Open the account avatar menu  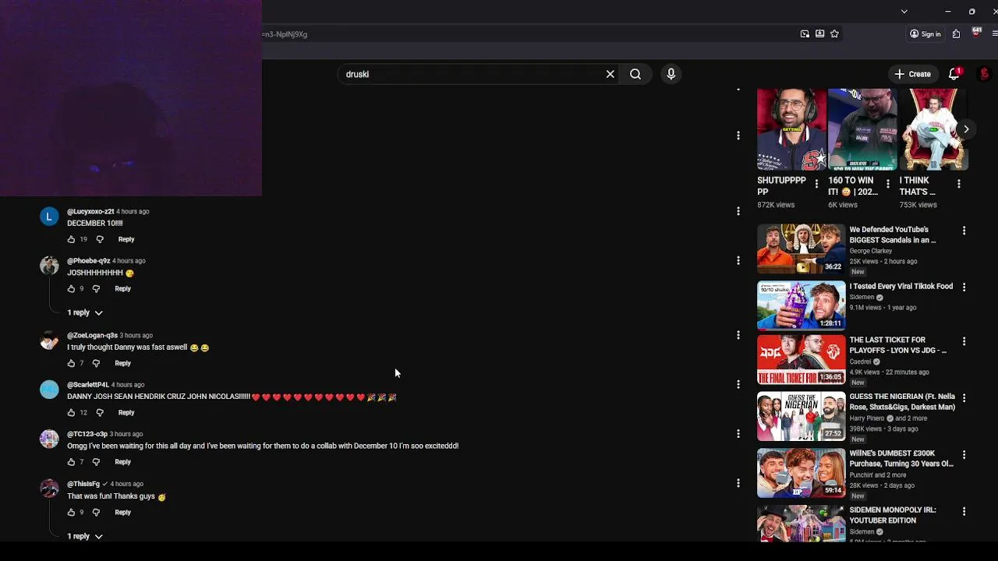coord(985,74)
